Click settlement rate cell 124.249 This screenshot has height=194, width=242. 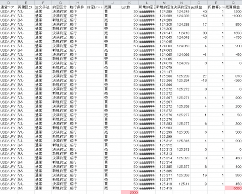point(181,12)
